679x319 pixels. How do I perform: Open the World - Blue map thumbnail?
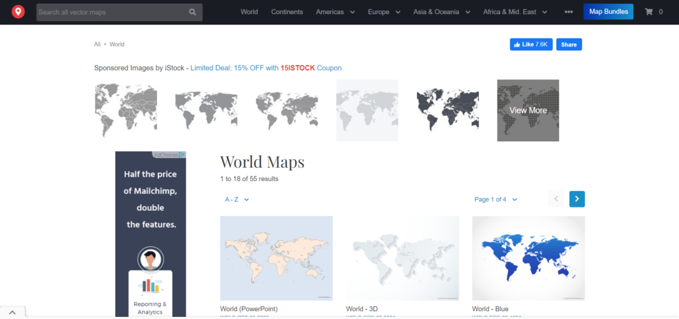coord(528,258)
